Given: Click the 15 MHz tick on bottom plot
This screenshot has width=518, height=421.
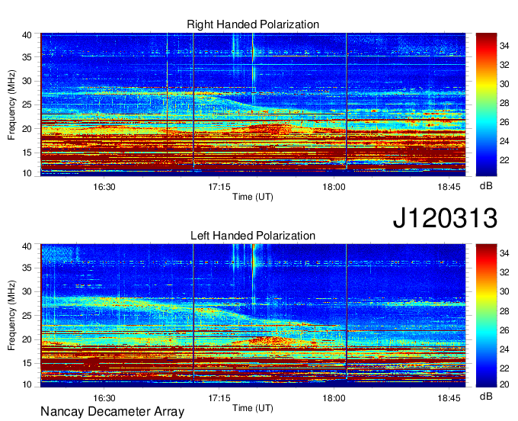Looking at the screenshot, I should 27,363.
